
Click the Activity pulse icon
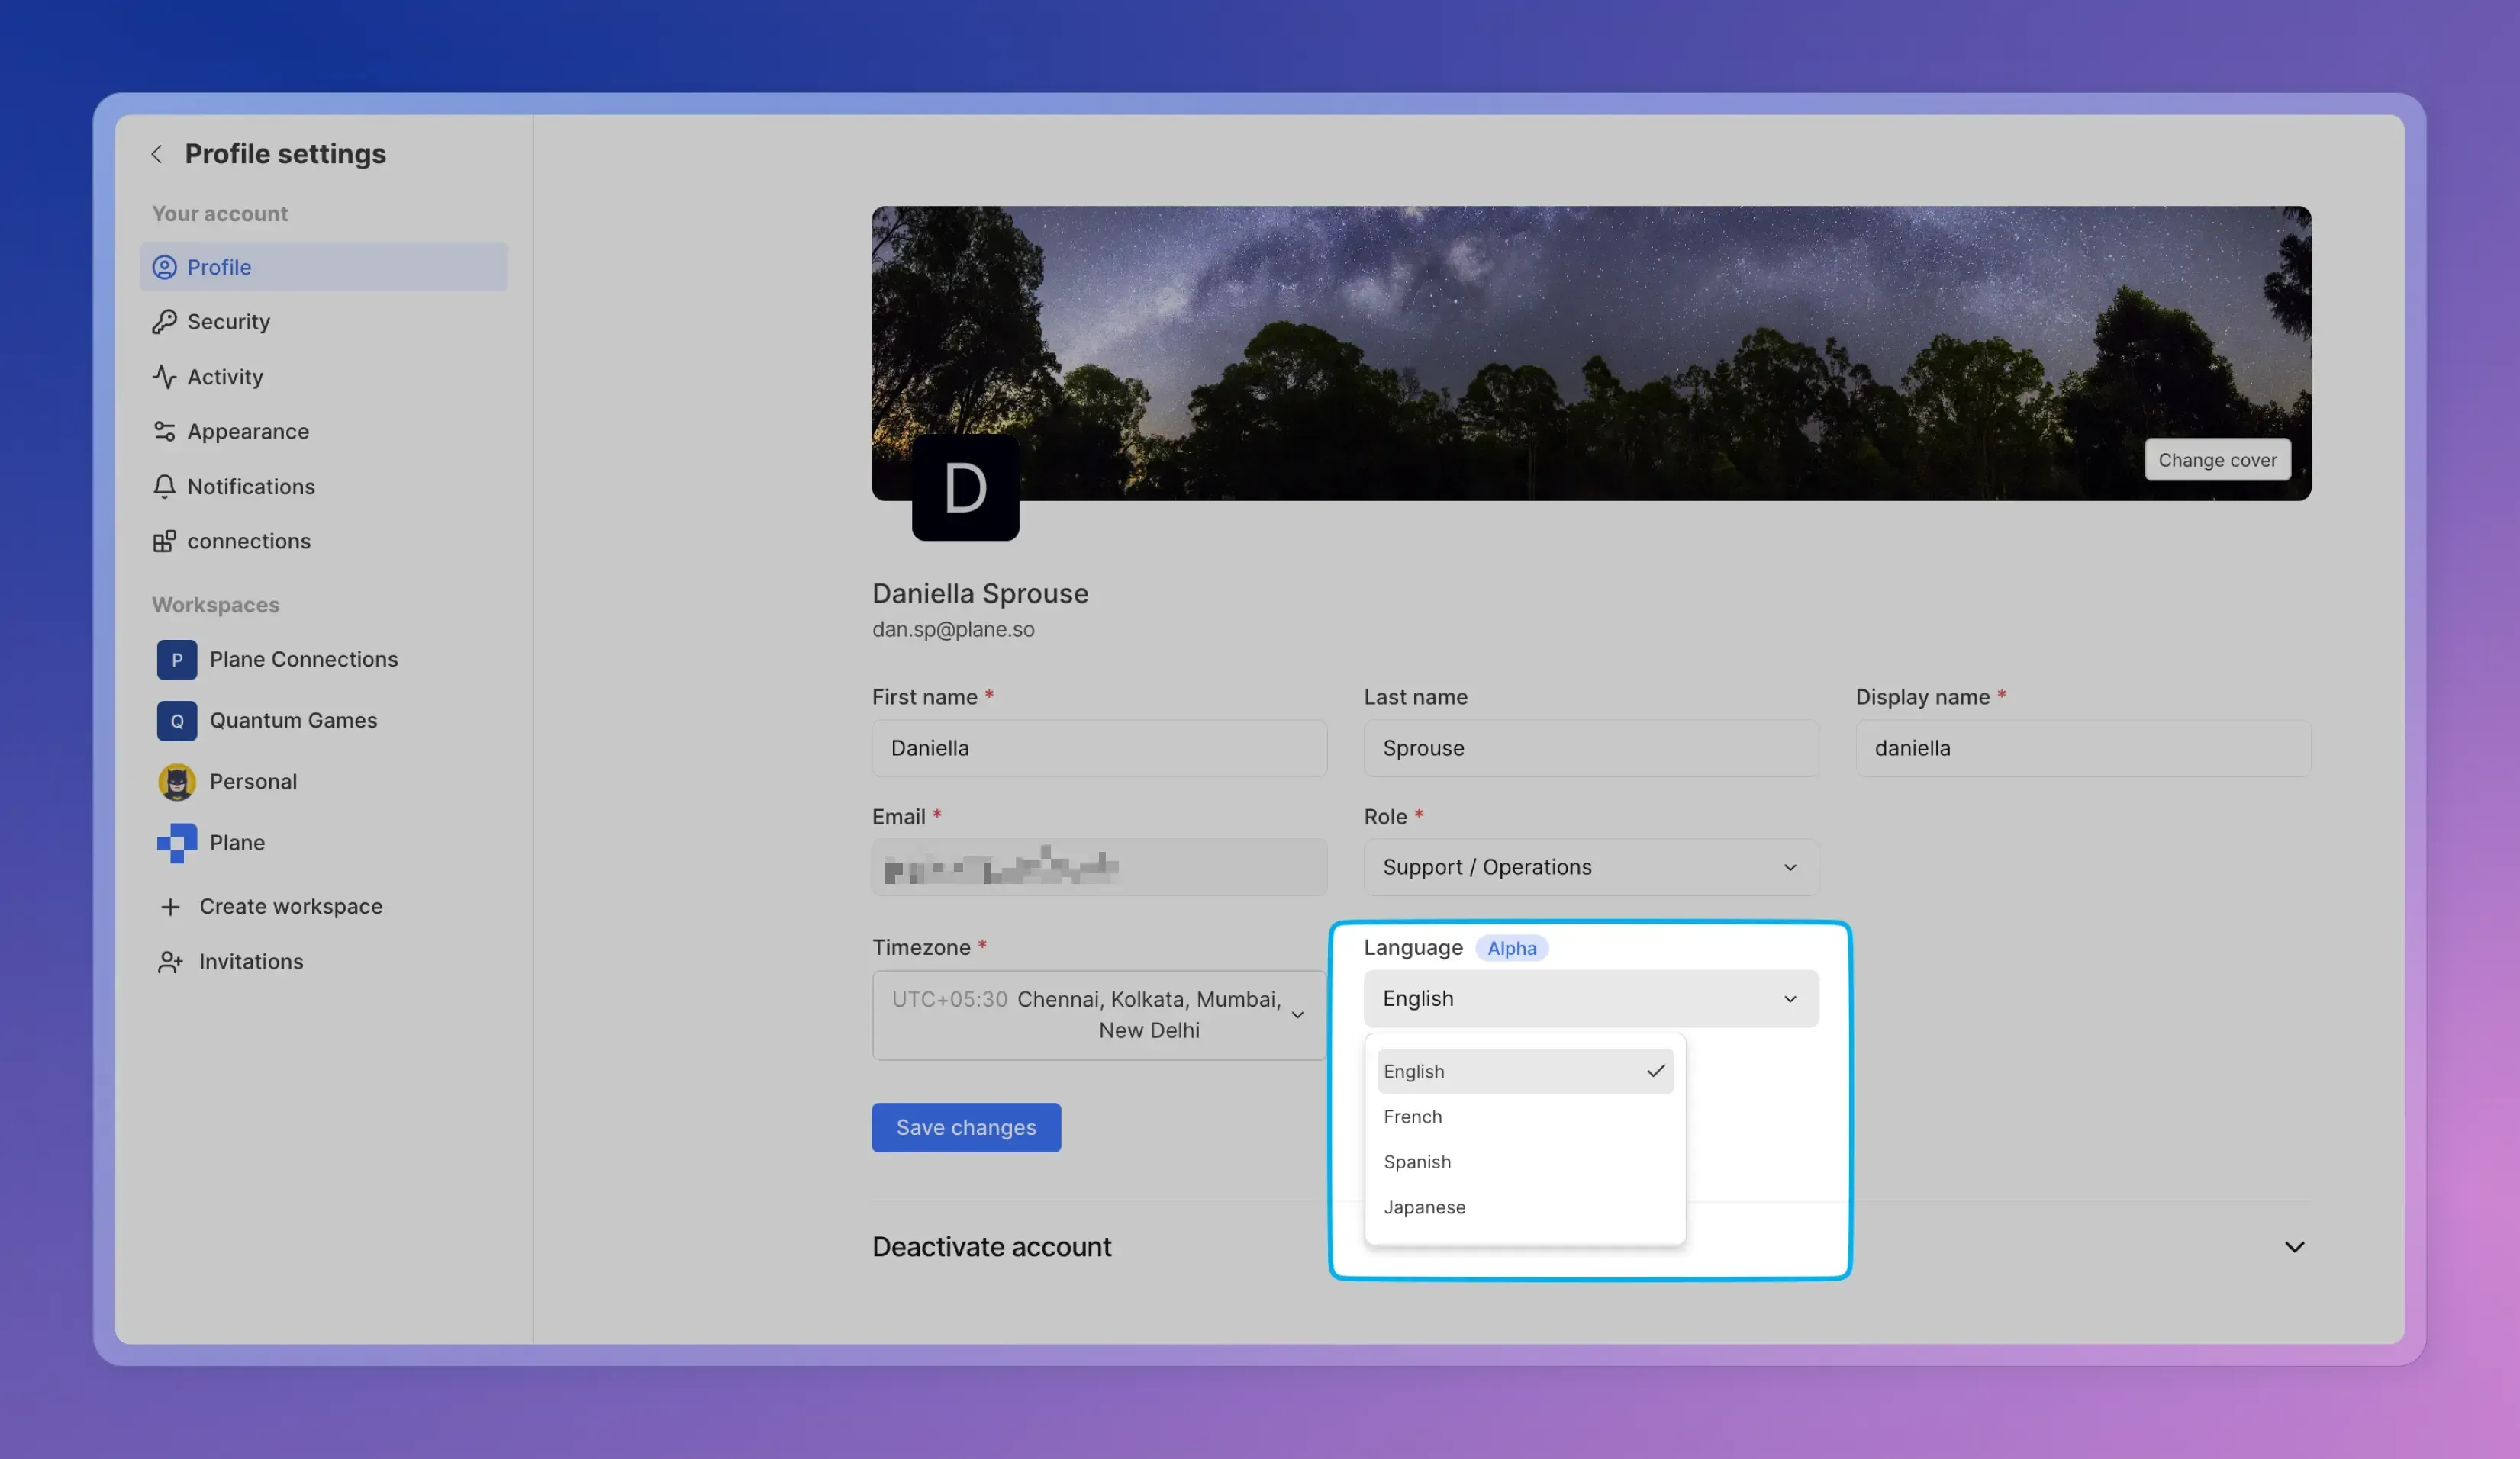pyautogui.click(x=164, y=377)
